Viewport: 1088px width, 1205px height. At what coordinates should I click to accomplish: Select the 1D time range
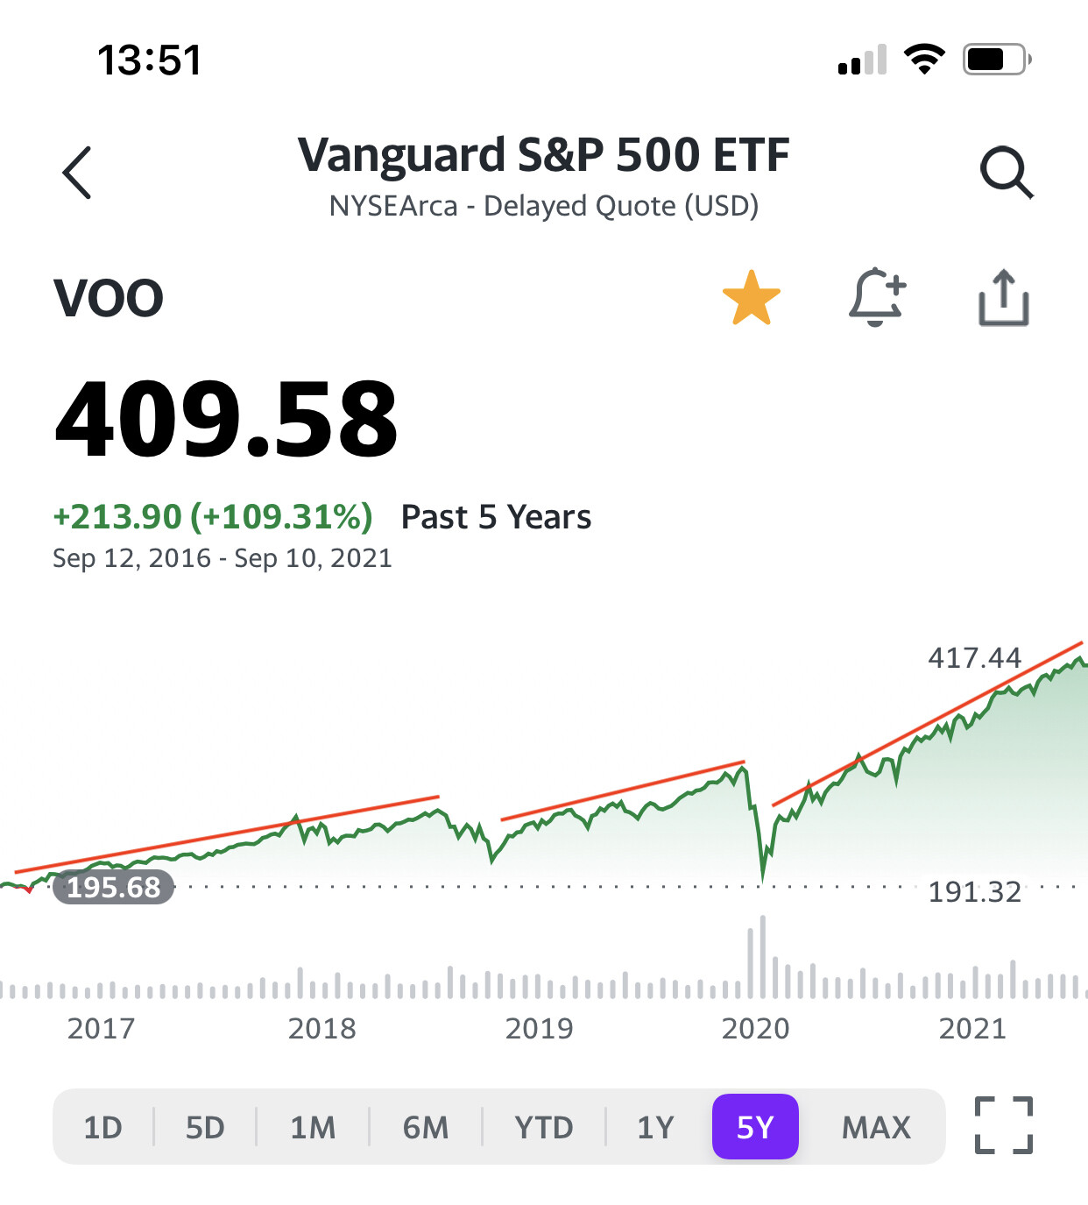102,1127
